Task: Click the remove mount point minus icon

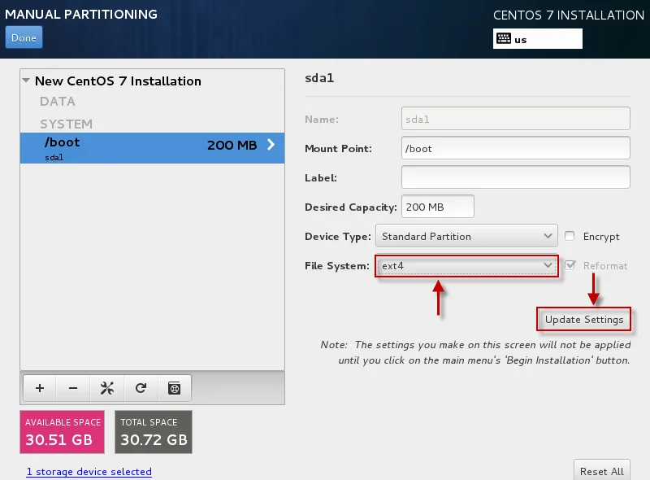Action: [73, 388]
